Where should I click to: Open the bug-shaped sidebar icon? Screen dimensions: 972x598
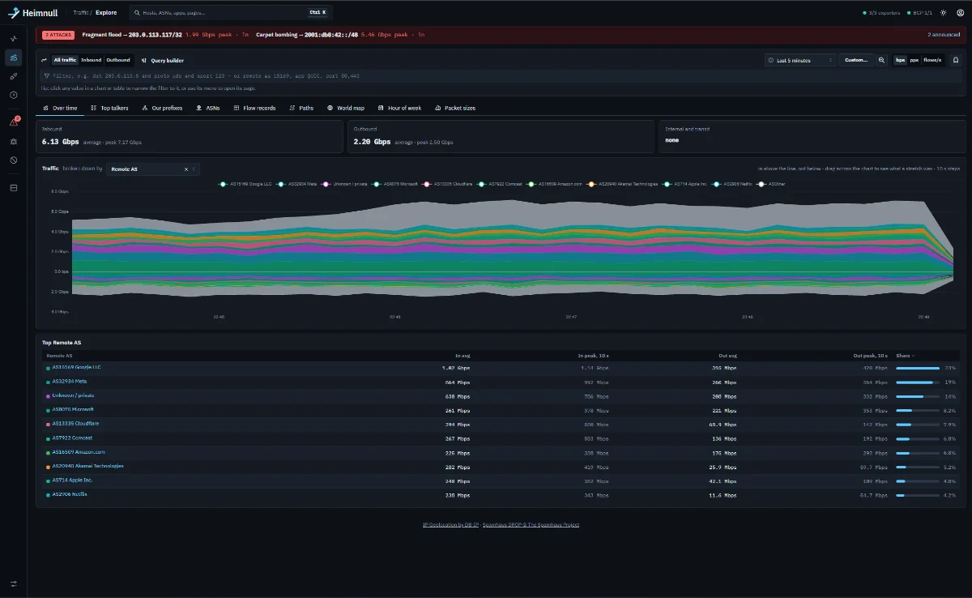[13, 141]
